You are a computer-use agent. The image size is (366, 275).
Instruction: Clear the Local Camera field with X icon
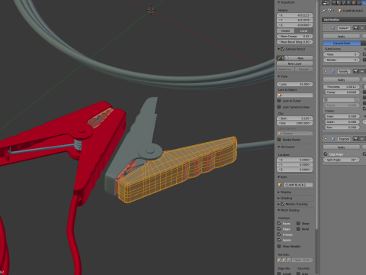(310, 134)
